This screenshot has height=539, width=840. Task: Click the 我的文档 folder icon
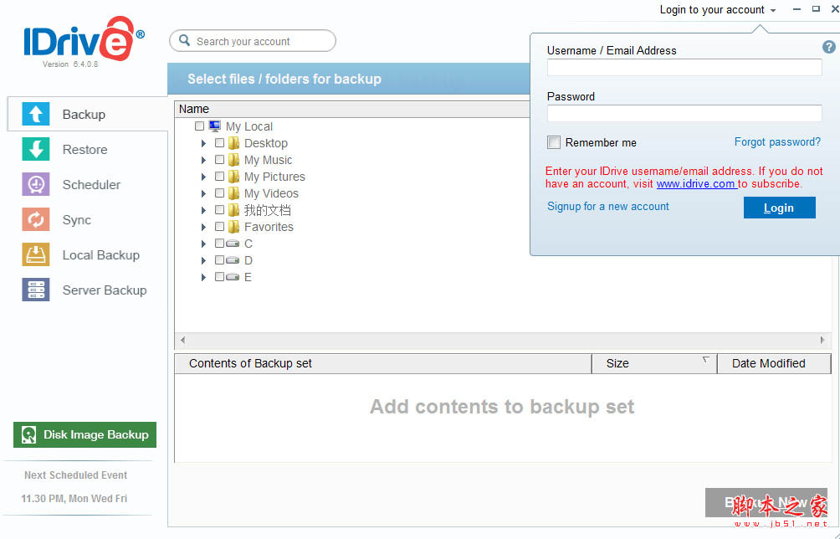(233, 209)
